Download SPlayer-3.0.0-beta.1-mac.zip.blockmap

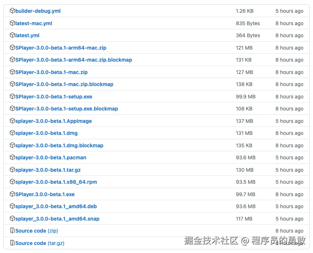[64, 84]
